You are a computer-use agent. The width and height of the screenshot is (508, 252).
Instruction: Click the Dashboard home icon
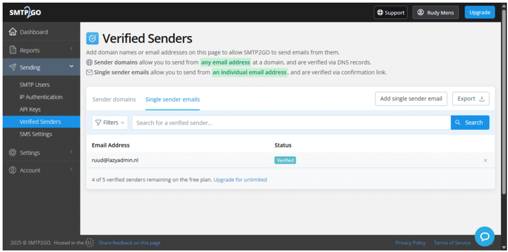coord(13,32)
